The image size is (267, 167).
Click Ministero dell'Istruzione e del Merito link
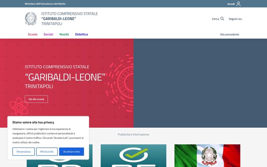[x=45, y=4]
